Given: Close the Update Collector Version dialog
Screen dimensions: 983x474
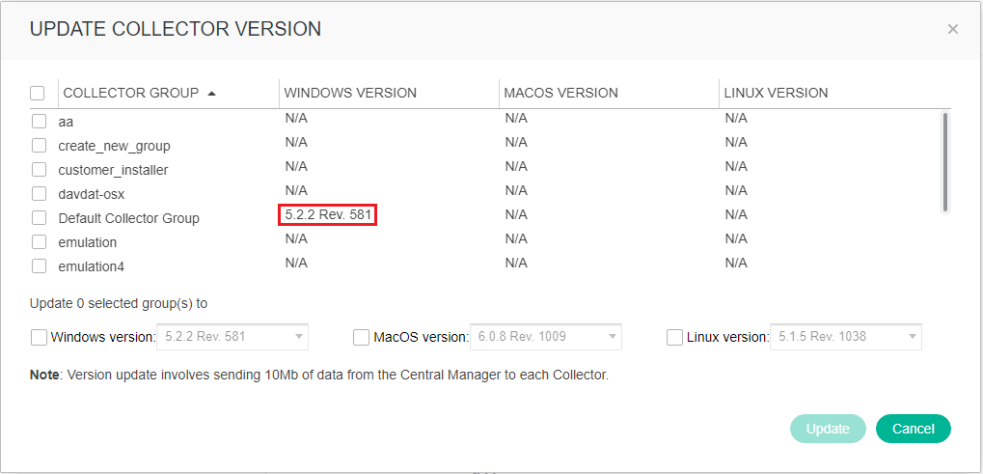Looking at the screenshot, I should click(x=952, y=29).
